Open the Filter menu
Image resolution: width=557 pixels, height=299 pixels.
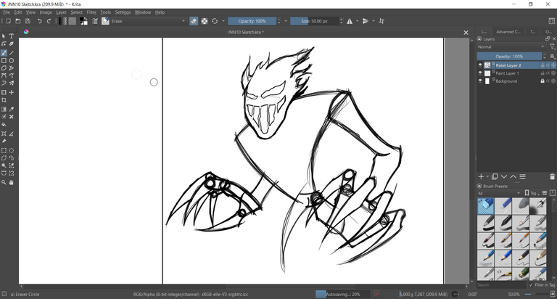click(91, 12)
